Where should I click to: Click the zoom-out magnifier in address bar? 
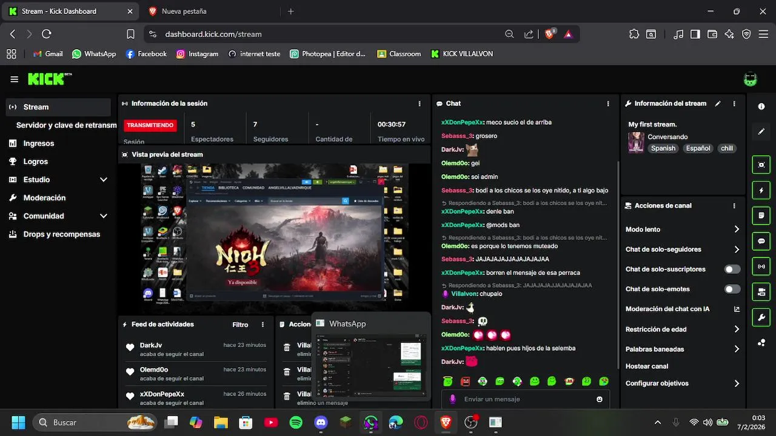coord(510,35)
